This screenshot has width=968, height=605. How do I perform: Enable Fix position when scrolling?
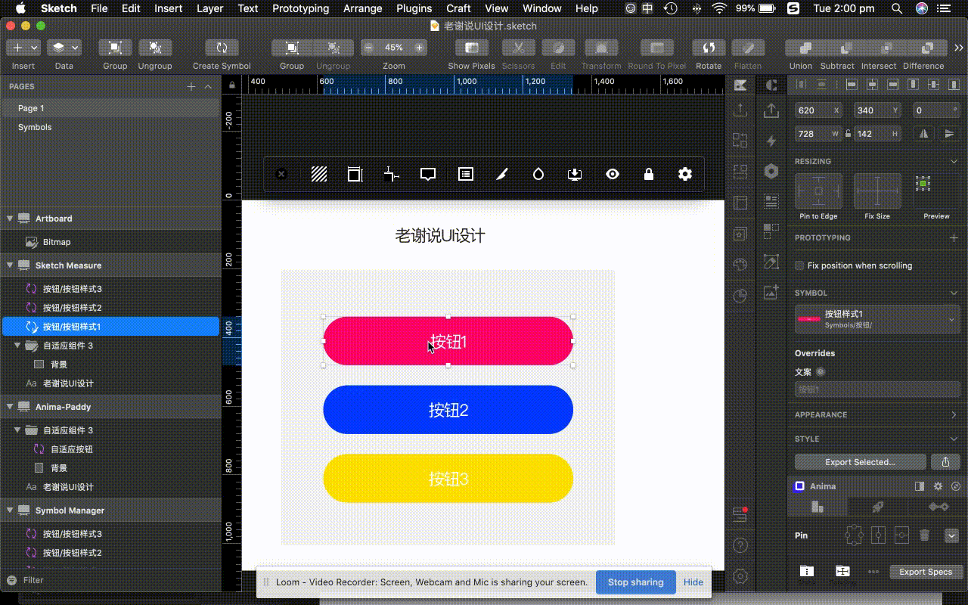[799, 265]
